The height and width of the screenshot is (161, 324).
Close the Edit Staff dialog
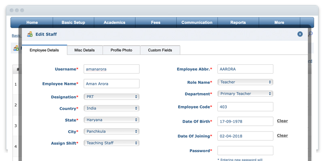tap(300, 34)
